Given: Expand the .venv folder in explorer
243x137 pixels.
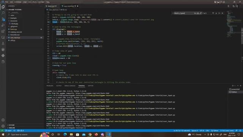Looking at the screenshot, I should coord(12,15).
